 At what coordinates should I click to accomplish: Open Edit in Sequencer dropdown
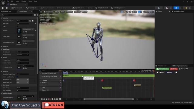(118, 8)
